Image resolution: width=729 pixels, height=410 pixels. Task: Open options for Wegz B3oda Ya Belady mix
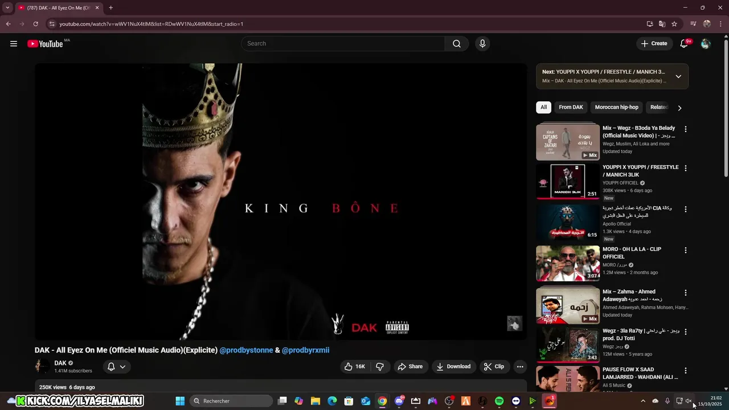pyautogui.click(x=686, y=129)
